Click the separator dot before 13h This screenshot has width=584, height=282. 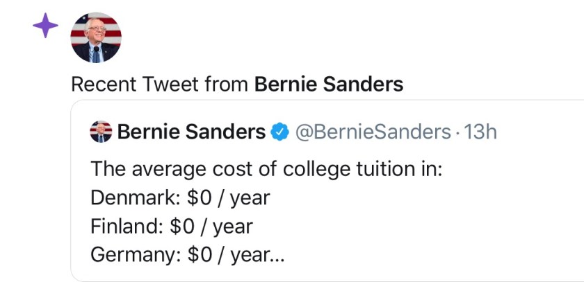click(457, 132)
